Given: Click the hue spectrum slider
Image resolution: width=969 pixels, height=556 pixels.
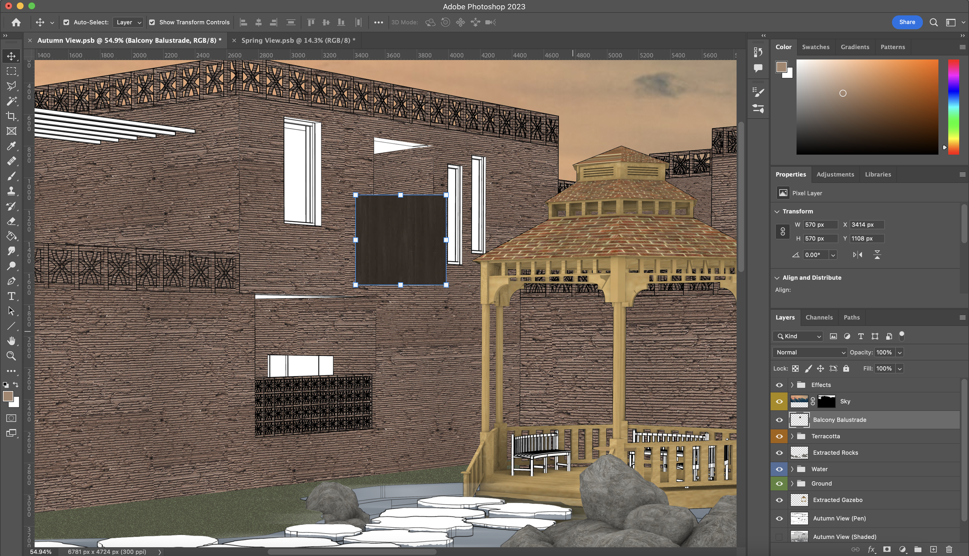Looking at the screenshot, I should 953,107.
